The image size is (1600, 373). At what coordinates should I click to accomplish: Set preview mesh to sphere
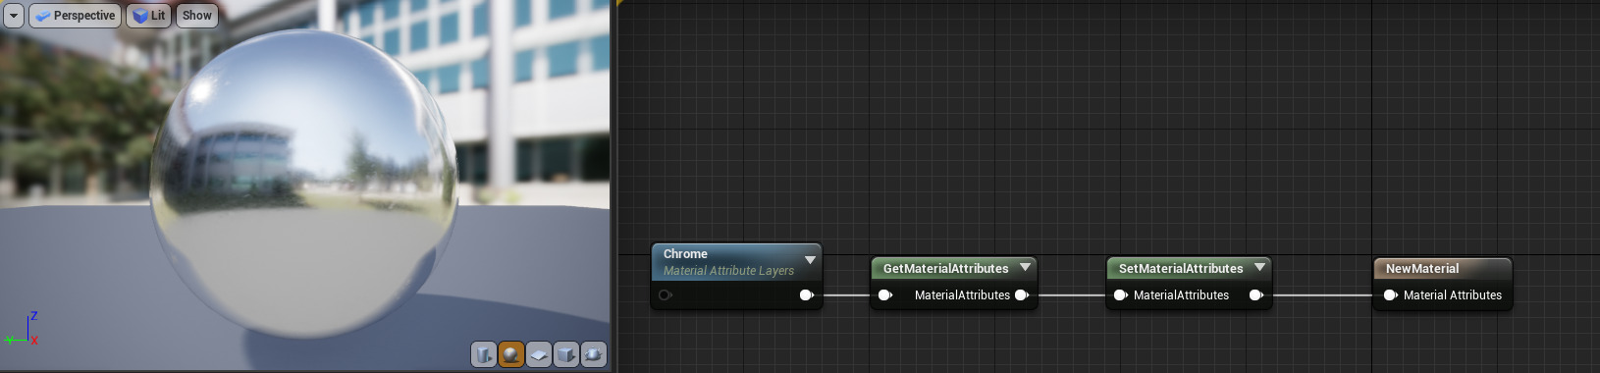tap(511, 354)
